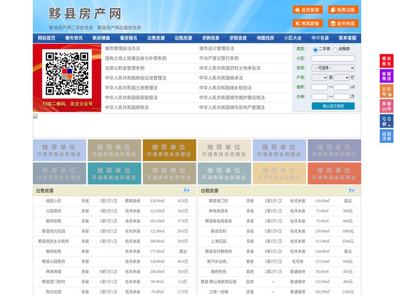Open 中华人民共和国继承法 article link
This screenshot has height=295, width=394.
pos(221,78)
